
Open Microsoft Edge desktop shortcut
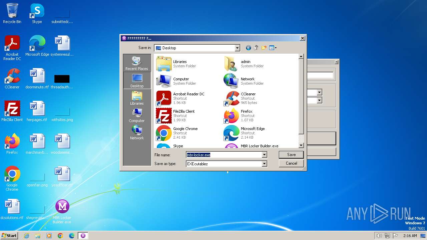37,46
